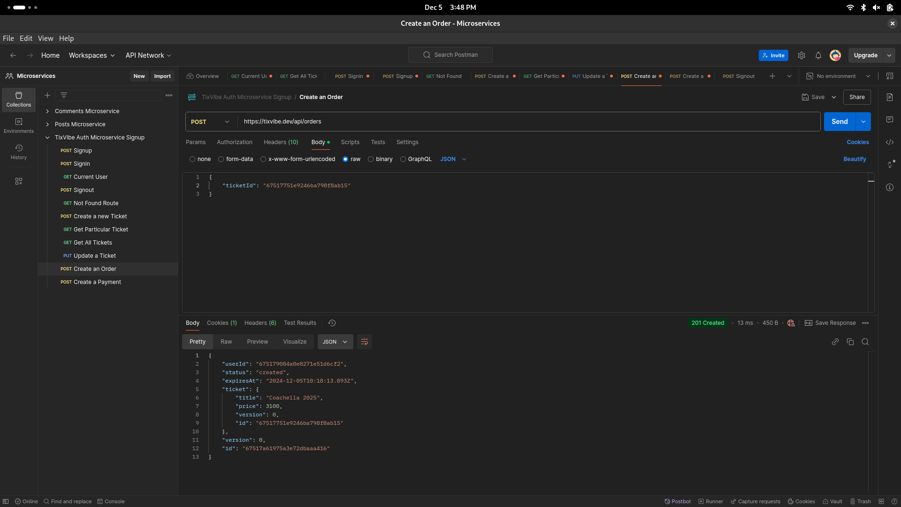The image size is (901, 507).
Task: Go back using the left arrow
Action: tap(13, 55)
